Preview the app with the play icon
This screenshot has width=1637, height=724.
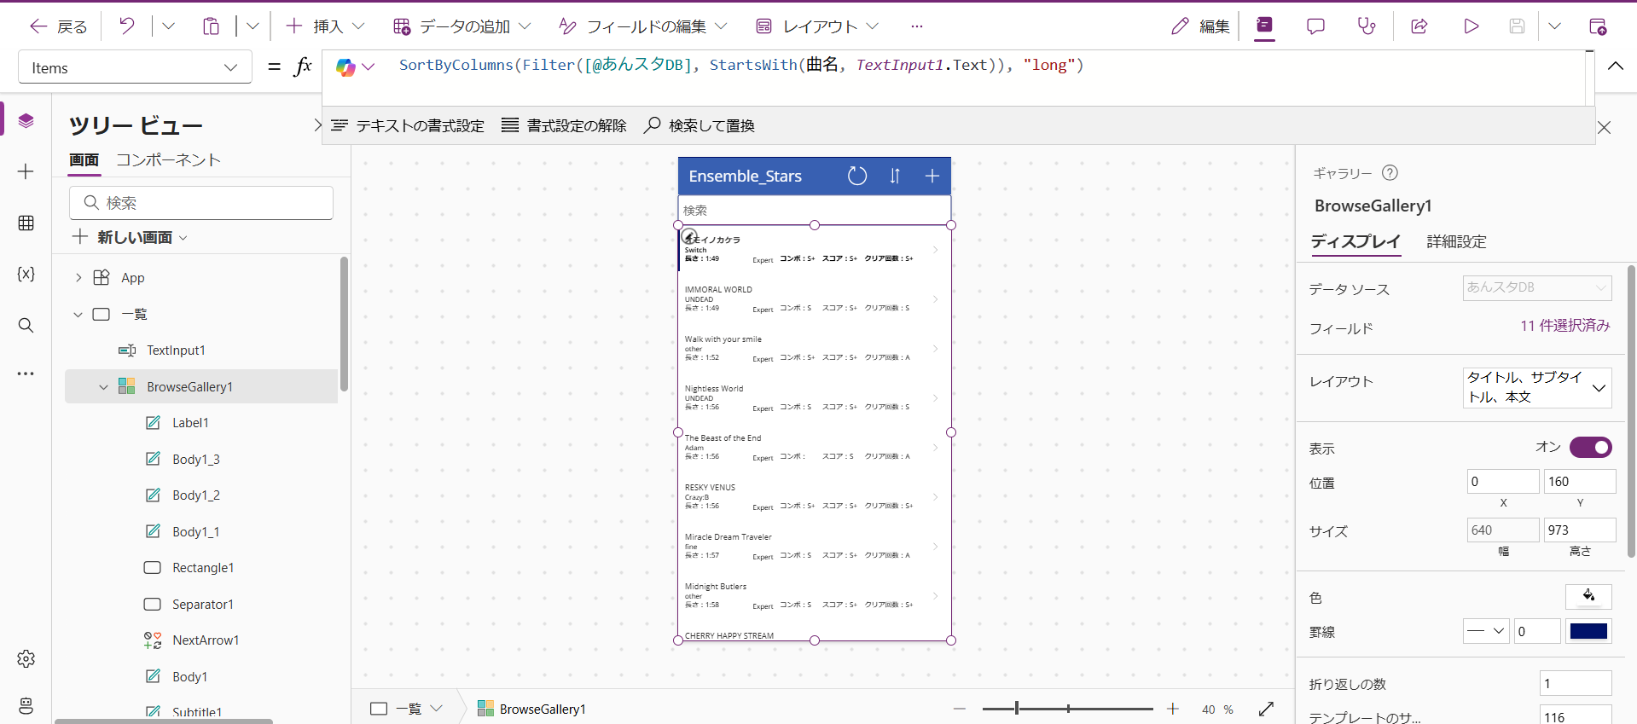[x=1471, y=26]
